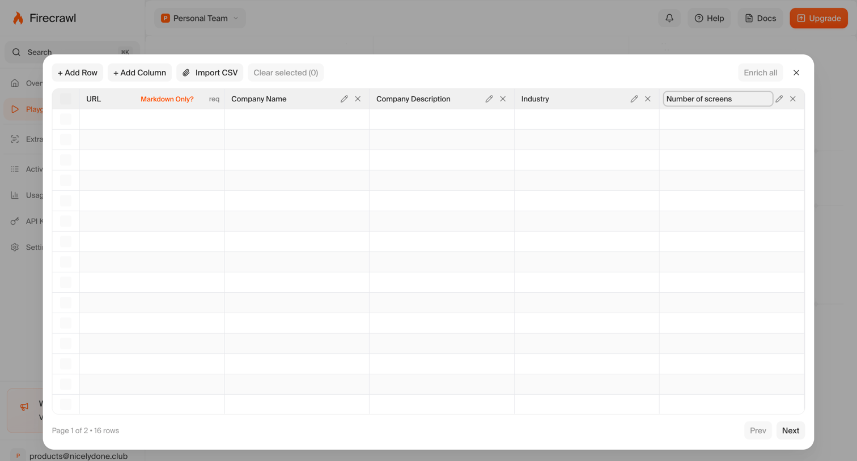Add a new row to table
This screenshot has height=461, width=857.
point(78,72)
